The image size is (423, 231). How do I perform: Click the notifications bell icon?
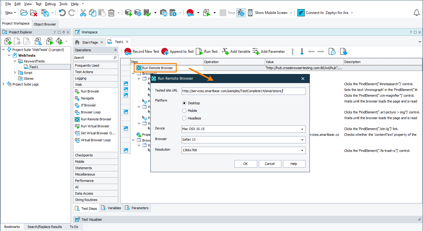[417, 12]
